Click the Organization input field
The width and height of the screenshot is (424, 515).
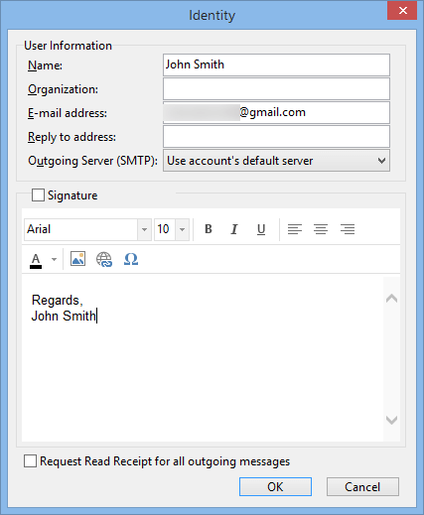276,89
